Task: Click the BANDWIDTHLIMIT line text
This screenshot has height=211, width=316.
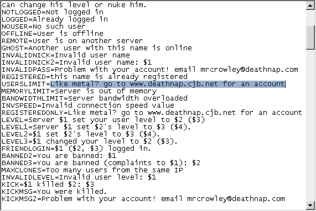Action: (95, 98)
